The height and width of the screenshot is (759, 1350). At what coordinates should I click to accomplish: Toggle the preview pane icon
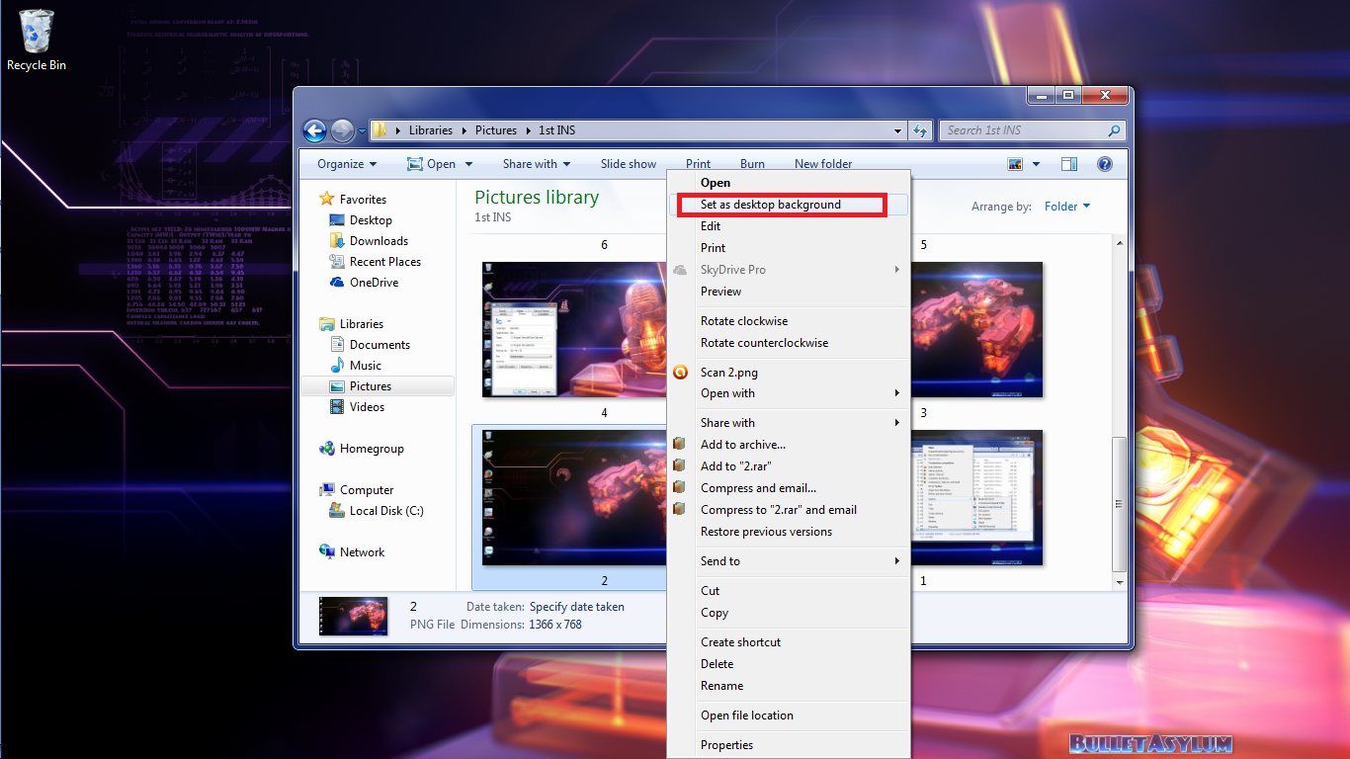[x=1068, y=164]
